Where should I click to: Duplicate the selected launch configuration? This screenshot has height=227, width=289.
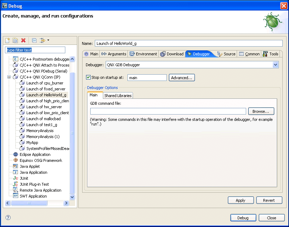point(14,40)
